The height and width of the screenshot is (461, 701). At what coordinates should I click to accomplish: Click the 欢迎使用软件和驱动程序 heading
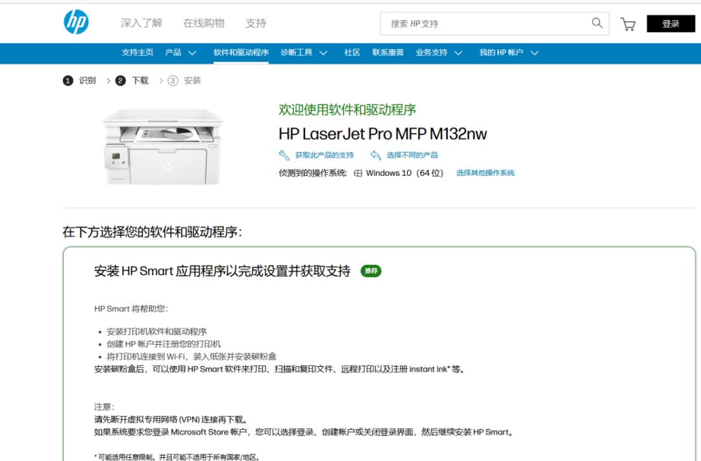(347, 110)
